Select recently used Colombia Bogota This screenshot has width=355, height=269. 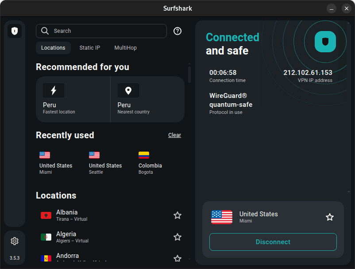[x=150, y=163]
